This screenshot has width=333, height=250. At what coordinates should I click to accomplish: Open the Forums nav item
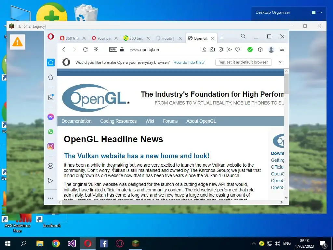(x=170, y=121)
